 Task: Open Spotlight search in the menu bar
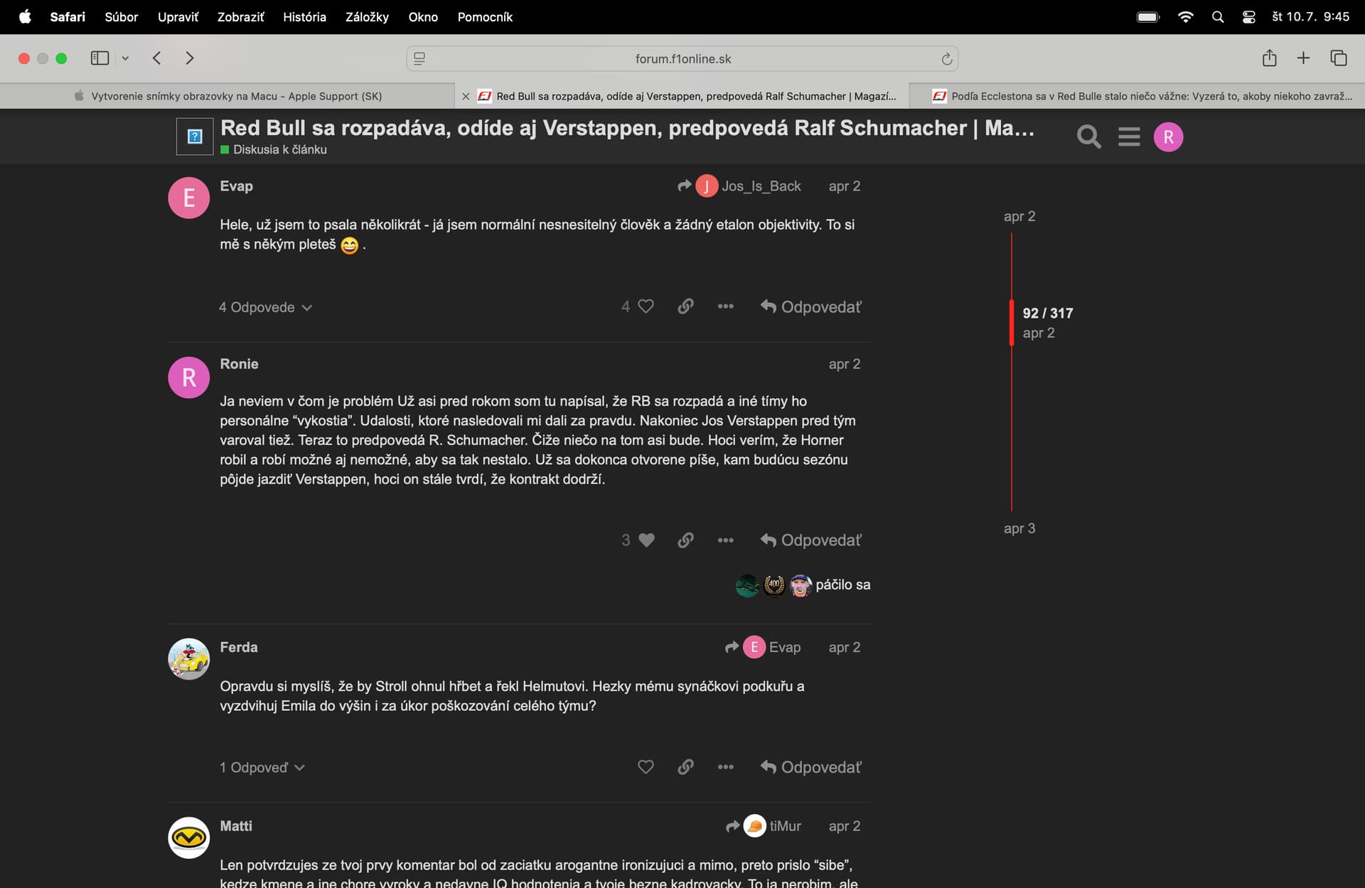pos(1218,17)
